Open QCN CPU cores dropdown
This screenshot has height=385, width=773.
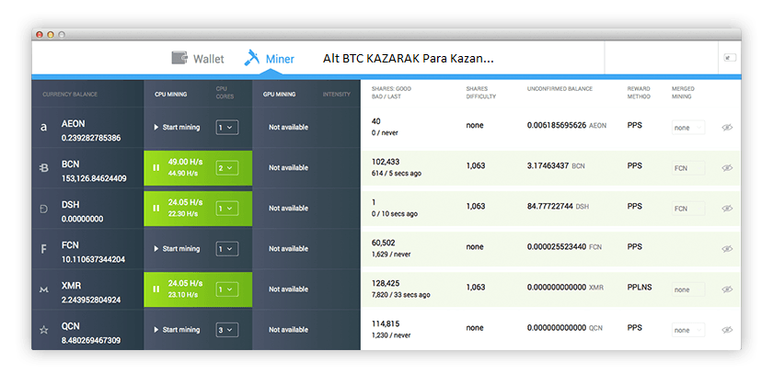(x=227, y=330)
